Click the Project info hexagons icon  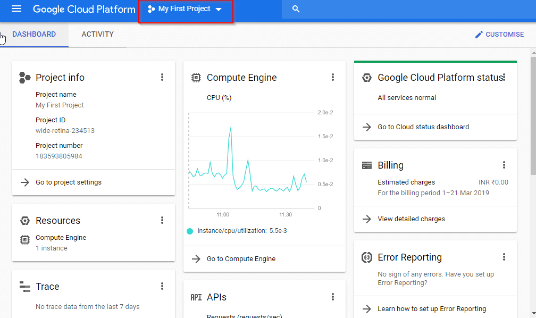24,78
